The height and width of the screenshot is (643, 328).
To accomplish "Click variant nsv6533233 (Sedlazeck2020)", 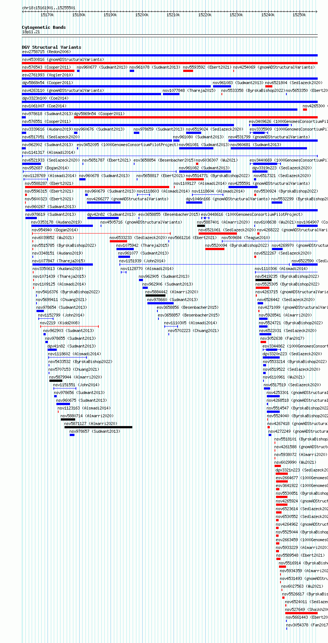I will pos(138,238).
